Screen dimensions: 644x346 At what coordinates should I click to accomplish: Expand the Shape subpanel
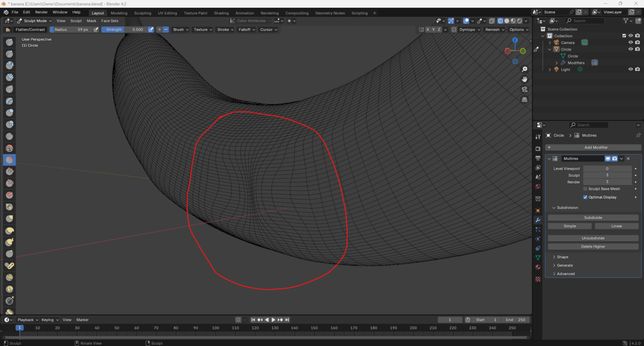point(562,257)
